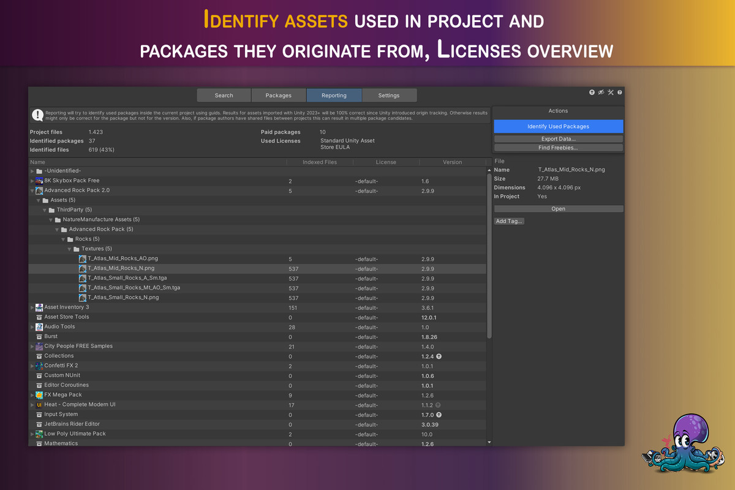Click the 8K Skybox Pack Free package icon
This screenshot has width=735, height=490.
[x=38, y=180]
